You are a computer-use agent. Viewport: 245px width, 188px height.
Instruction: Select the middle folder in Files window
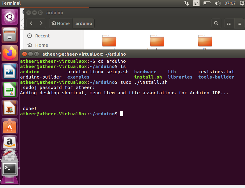coord(157,41)
